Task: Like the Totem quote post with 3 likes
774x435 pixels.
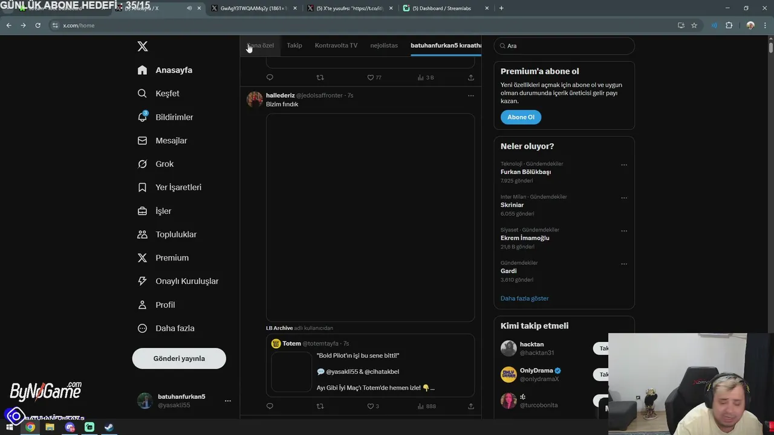Action: tap(373, 406)
